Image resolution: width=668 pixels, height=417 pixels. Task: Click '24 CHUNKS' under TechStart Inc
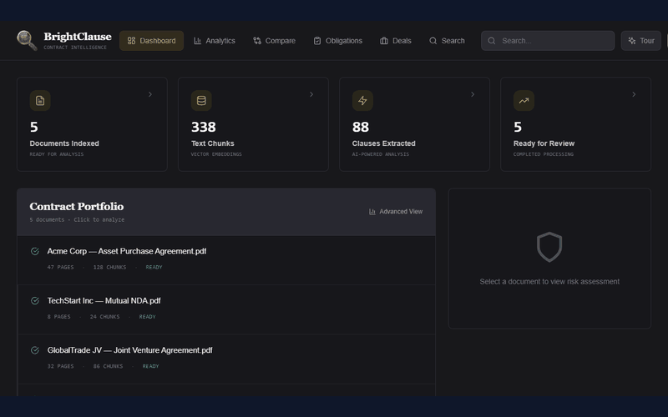point(105,317)
